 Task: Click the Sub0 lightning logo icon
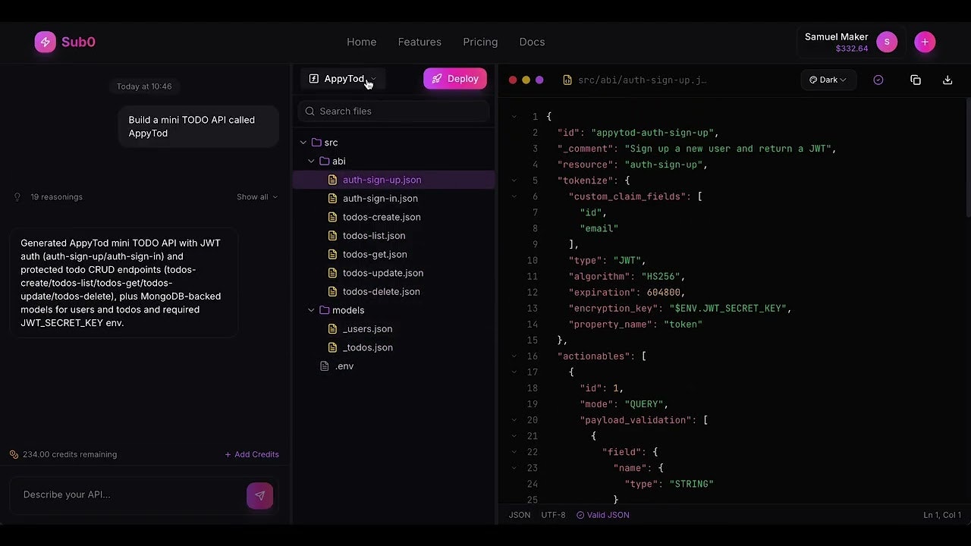(45, 42)
